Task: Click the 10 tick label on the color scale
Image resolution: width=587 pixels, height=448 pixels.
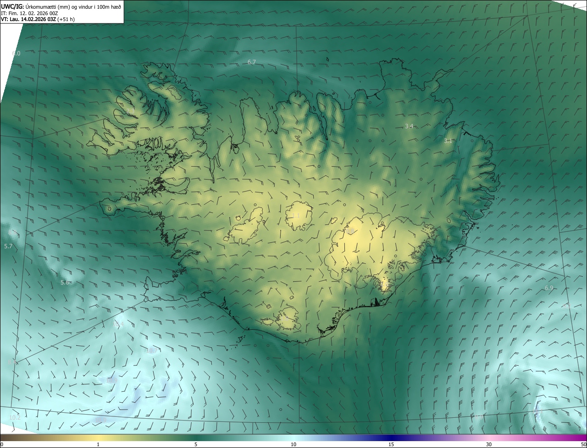Action: coord(293,445)
